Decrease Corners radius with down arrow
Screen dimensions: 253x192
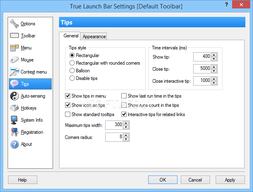click(x=126, y=139)
